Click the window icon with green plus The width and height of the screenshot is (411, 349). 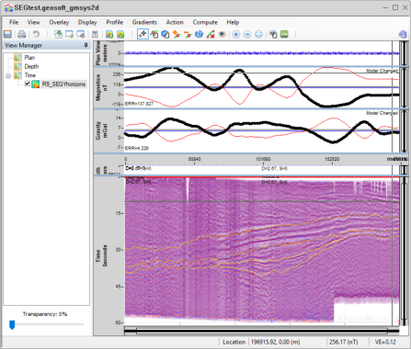pyautogui.click(x=69, y=34)
